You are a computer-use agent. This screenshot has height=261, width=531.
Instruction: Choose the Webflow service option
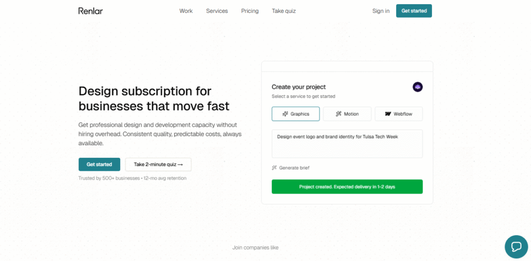(x=398, y=114)
